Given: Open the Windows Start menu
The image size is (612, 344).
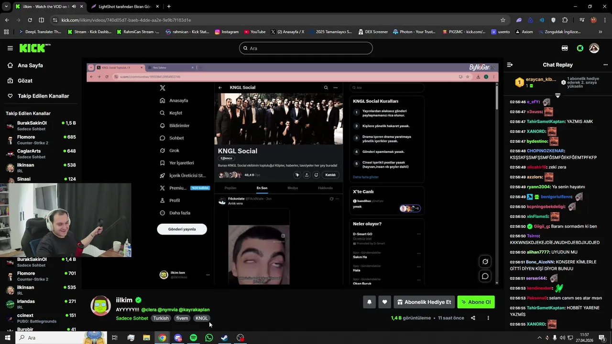Looking at the screenshot, I should pyautogui.click(x=7, y=338).
